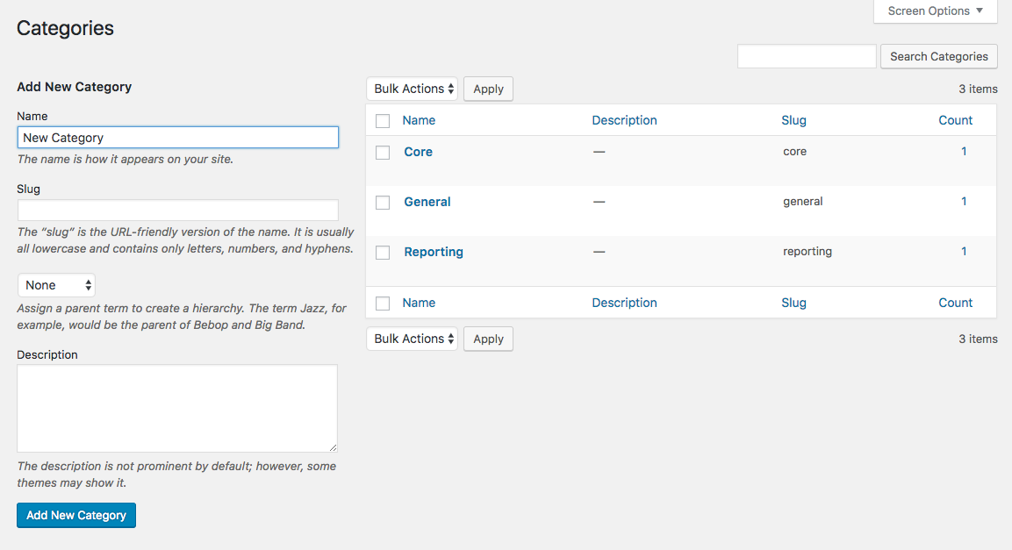Sort by Description in the table header
The height and width of the screenshot is (550, 1012).
624,120
